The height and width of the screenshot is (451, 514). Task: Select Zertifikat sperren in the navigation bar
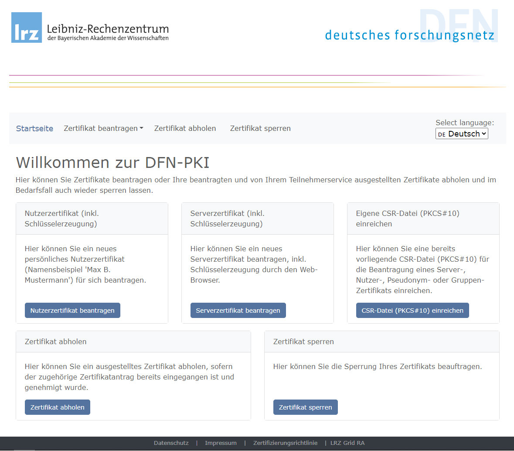click(260, 128)
